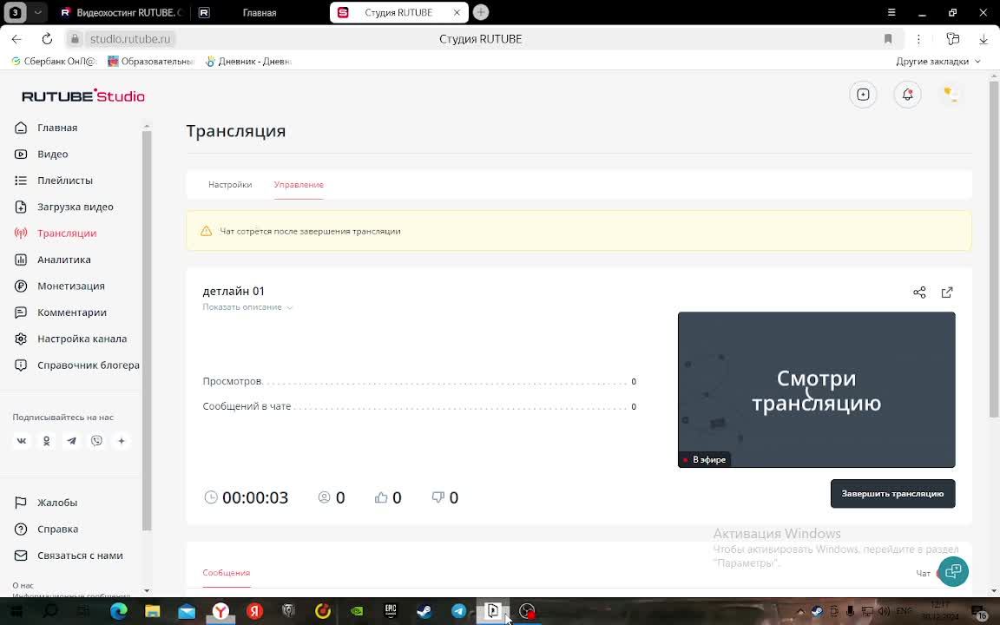Open the VK social link icon
Image resolution: width=1000 pixels, height=625 pixels.
pos(22,441)
